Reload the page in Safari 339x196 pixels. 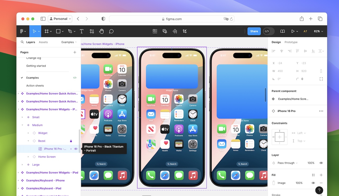click(231, 19)
